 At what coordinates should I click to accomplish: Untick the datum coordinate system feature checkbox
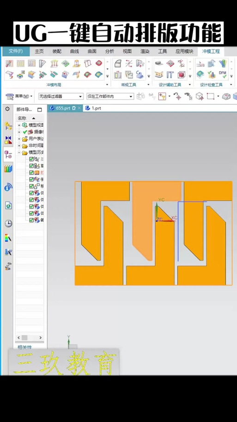(x=31, y=159)
